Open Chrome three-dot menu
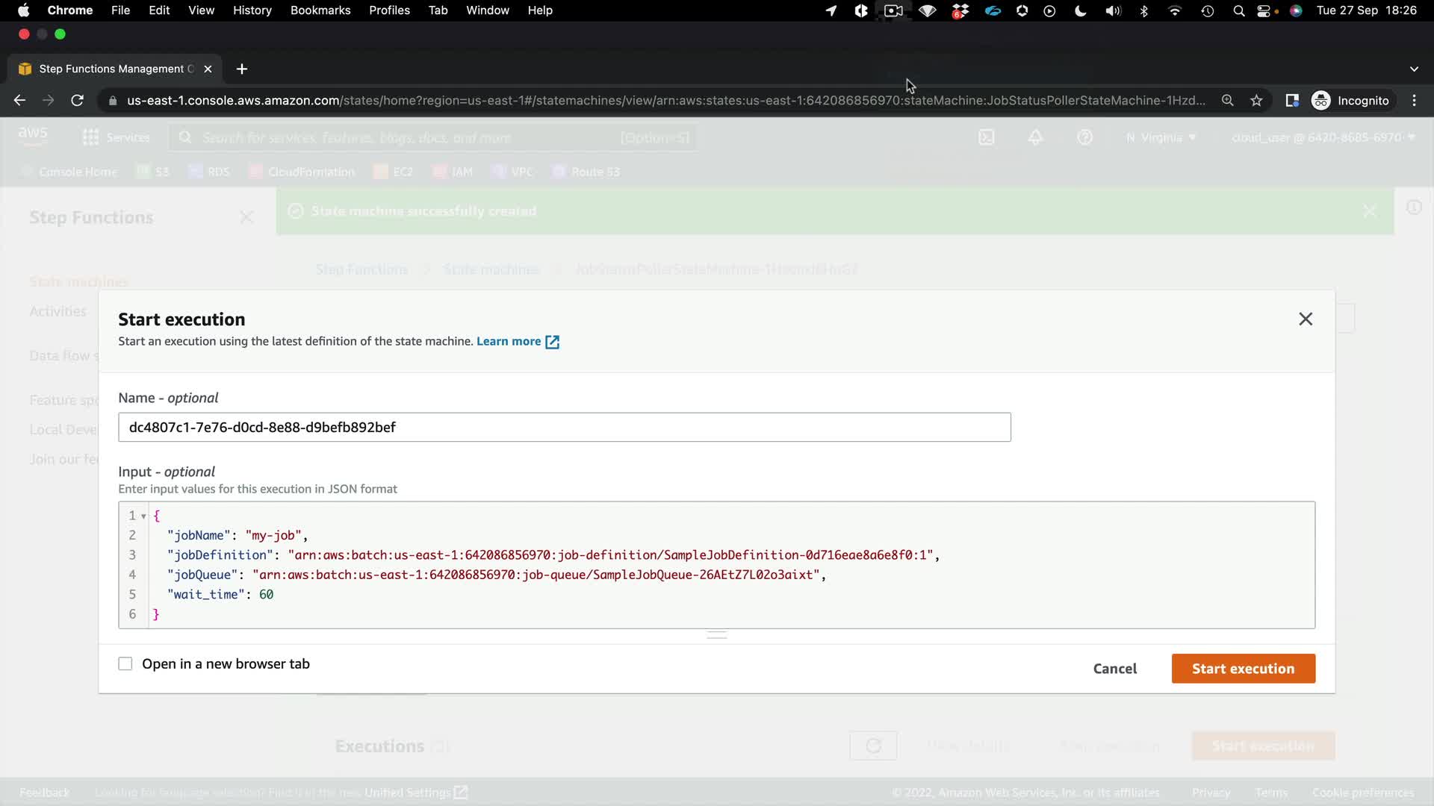The image size is (1434, 806). coord(1414,101)
